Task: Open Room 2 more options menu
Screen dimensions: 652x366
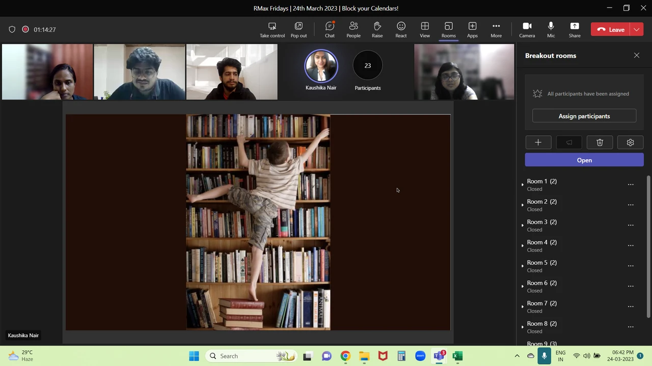Action: point(631,205)
